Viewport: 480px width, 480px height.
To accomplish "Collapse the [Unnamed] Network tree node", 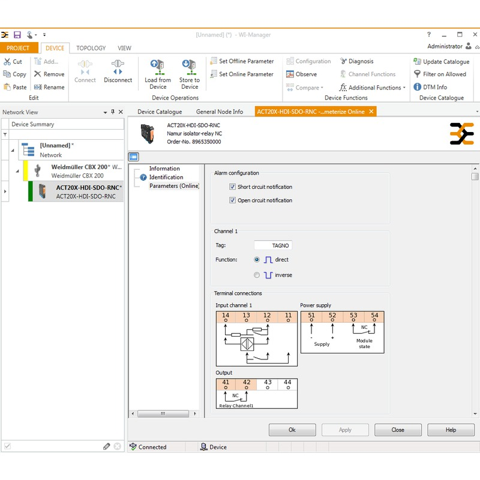I will point(13,151).
